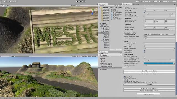Toggle Scene view lighting sun icon
177x99 pixels.
coord(3,5)
